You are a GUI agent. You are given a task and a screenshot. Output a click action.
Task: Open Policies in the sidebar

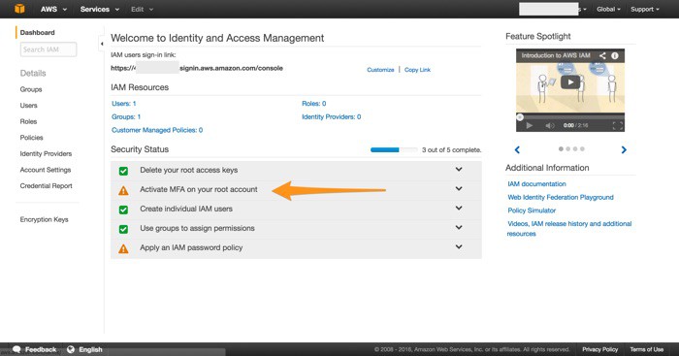click(31, 138)
